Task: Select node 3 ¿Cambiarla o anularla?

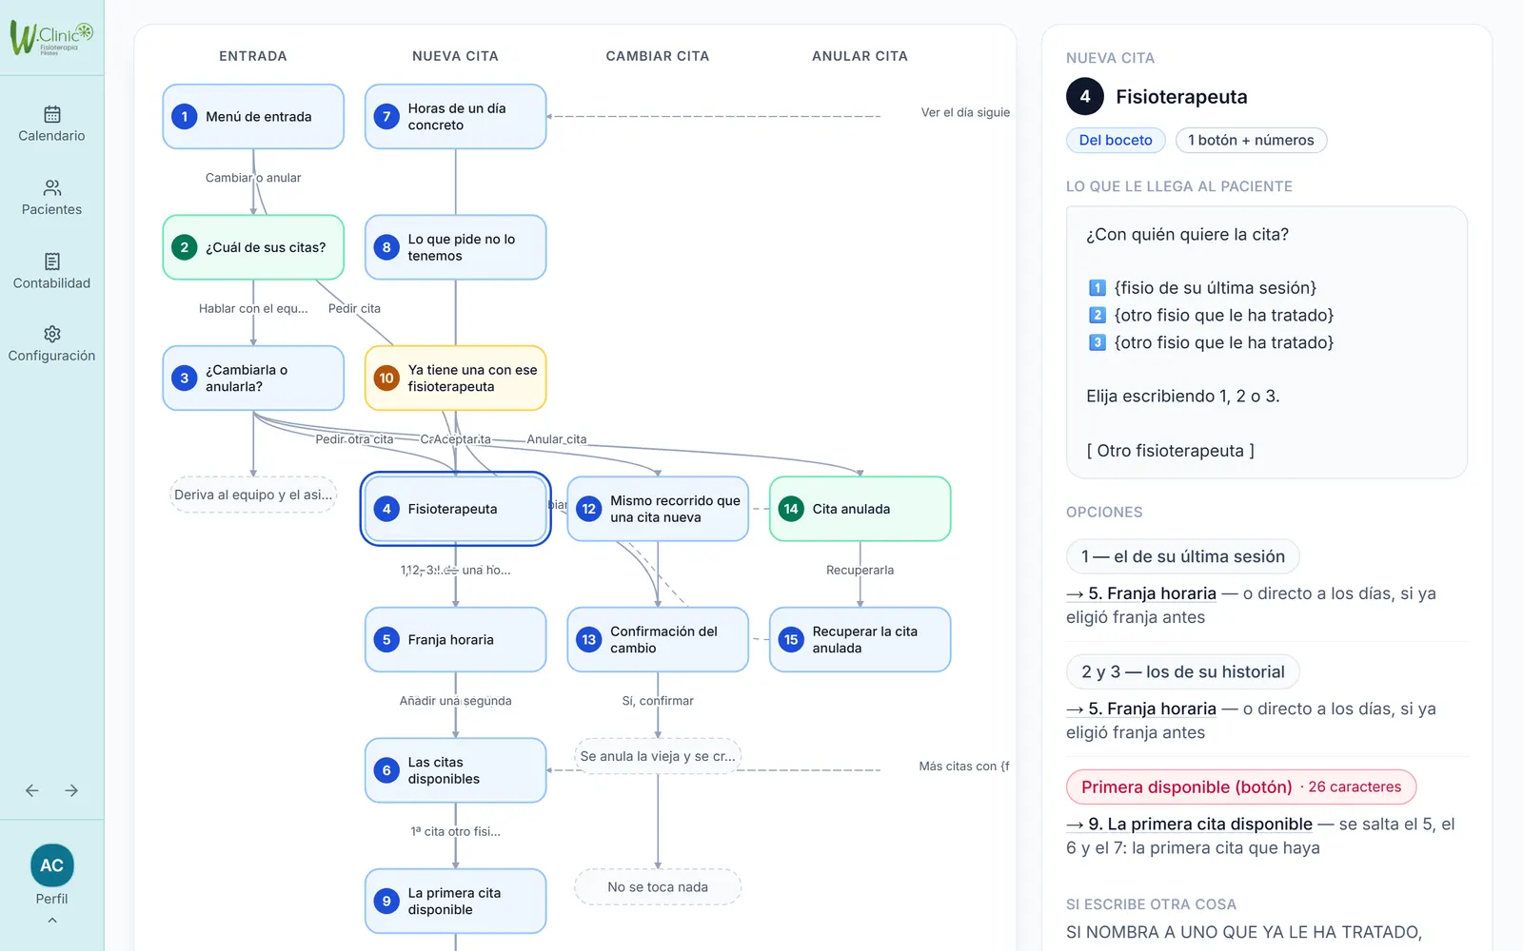Action: (x=253, y=378)
